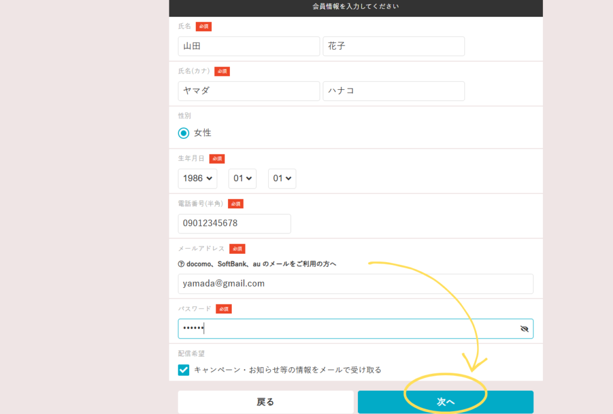Viewport: 613px width, 414px height.
Task: Click the 氏名(カナ) label
Action: coord(194,71)
